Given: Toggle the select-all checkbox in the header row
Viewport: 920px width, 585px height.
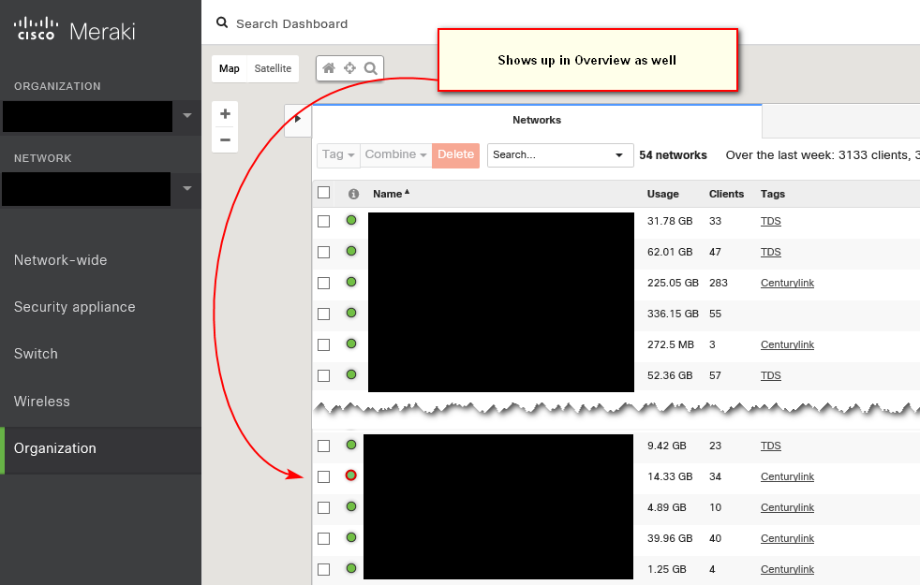Looking at the screenshot, I should [323, 192].
